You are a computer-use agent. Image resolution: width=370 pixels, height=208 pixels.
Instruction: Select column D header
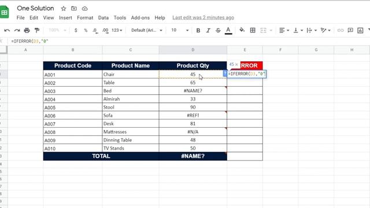(x=193, y=50)
